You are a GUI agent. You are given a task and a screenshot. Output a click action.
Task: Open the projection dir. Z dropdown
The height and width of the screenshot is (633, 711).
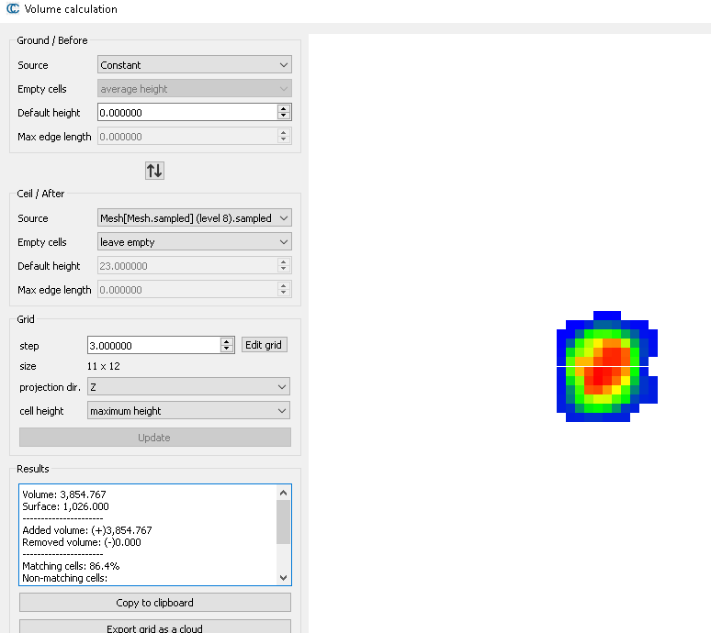coord(188,387)
